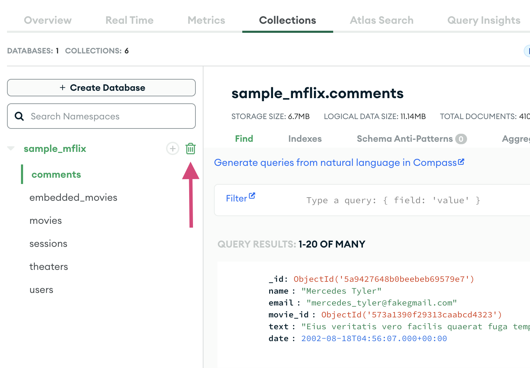Viewport: 530px width, 368px height.
Task: Switch to the Real Time tab
Action: click(x=129, y=20)
